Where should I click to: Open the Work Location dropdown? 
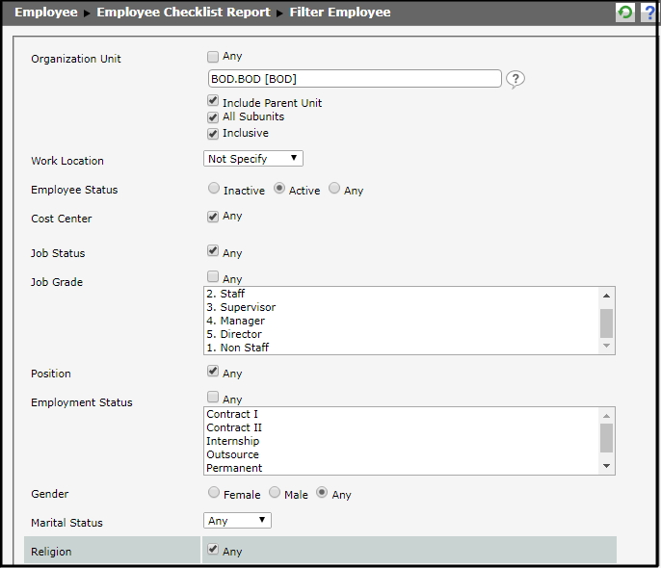(x=253, y=158)
